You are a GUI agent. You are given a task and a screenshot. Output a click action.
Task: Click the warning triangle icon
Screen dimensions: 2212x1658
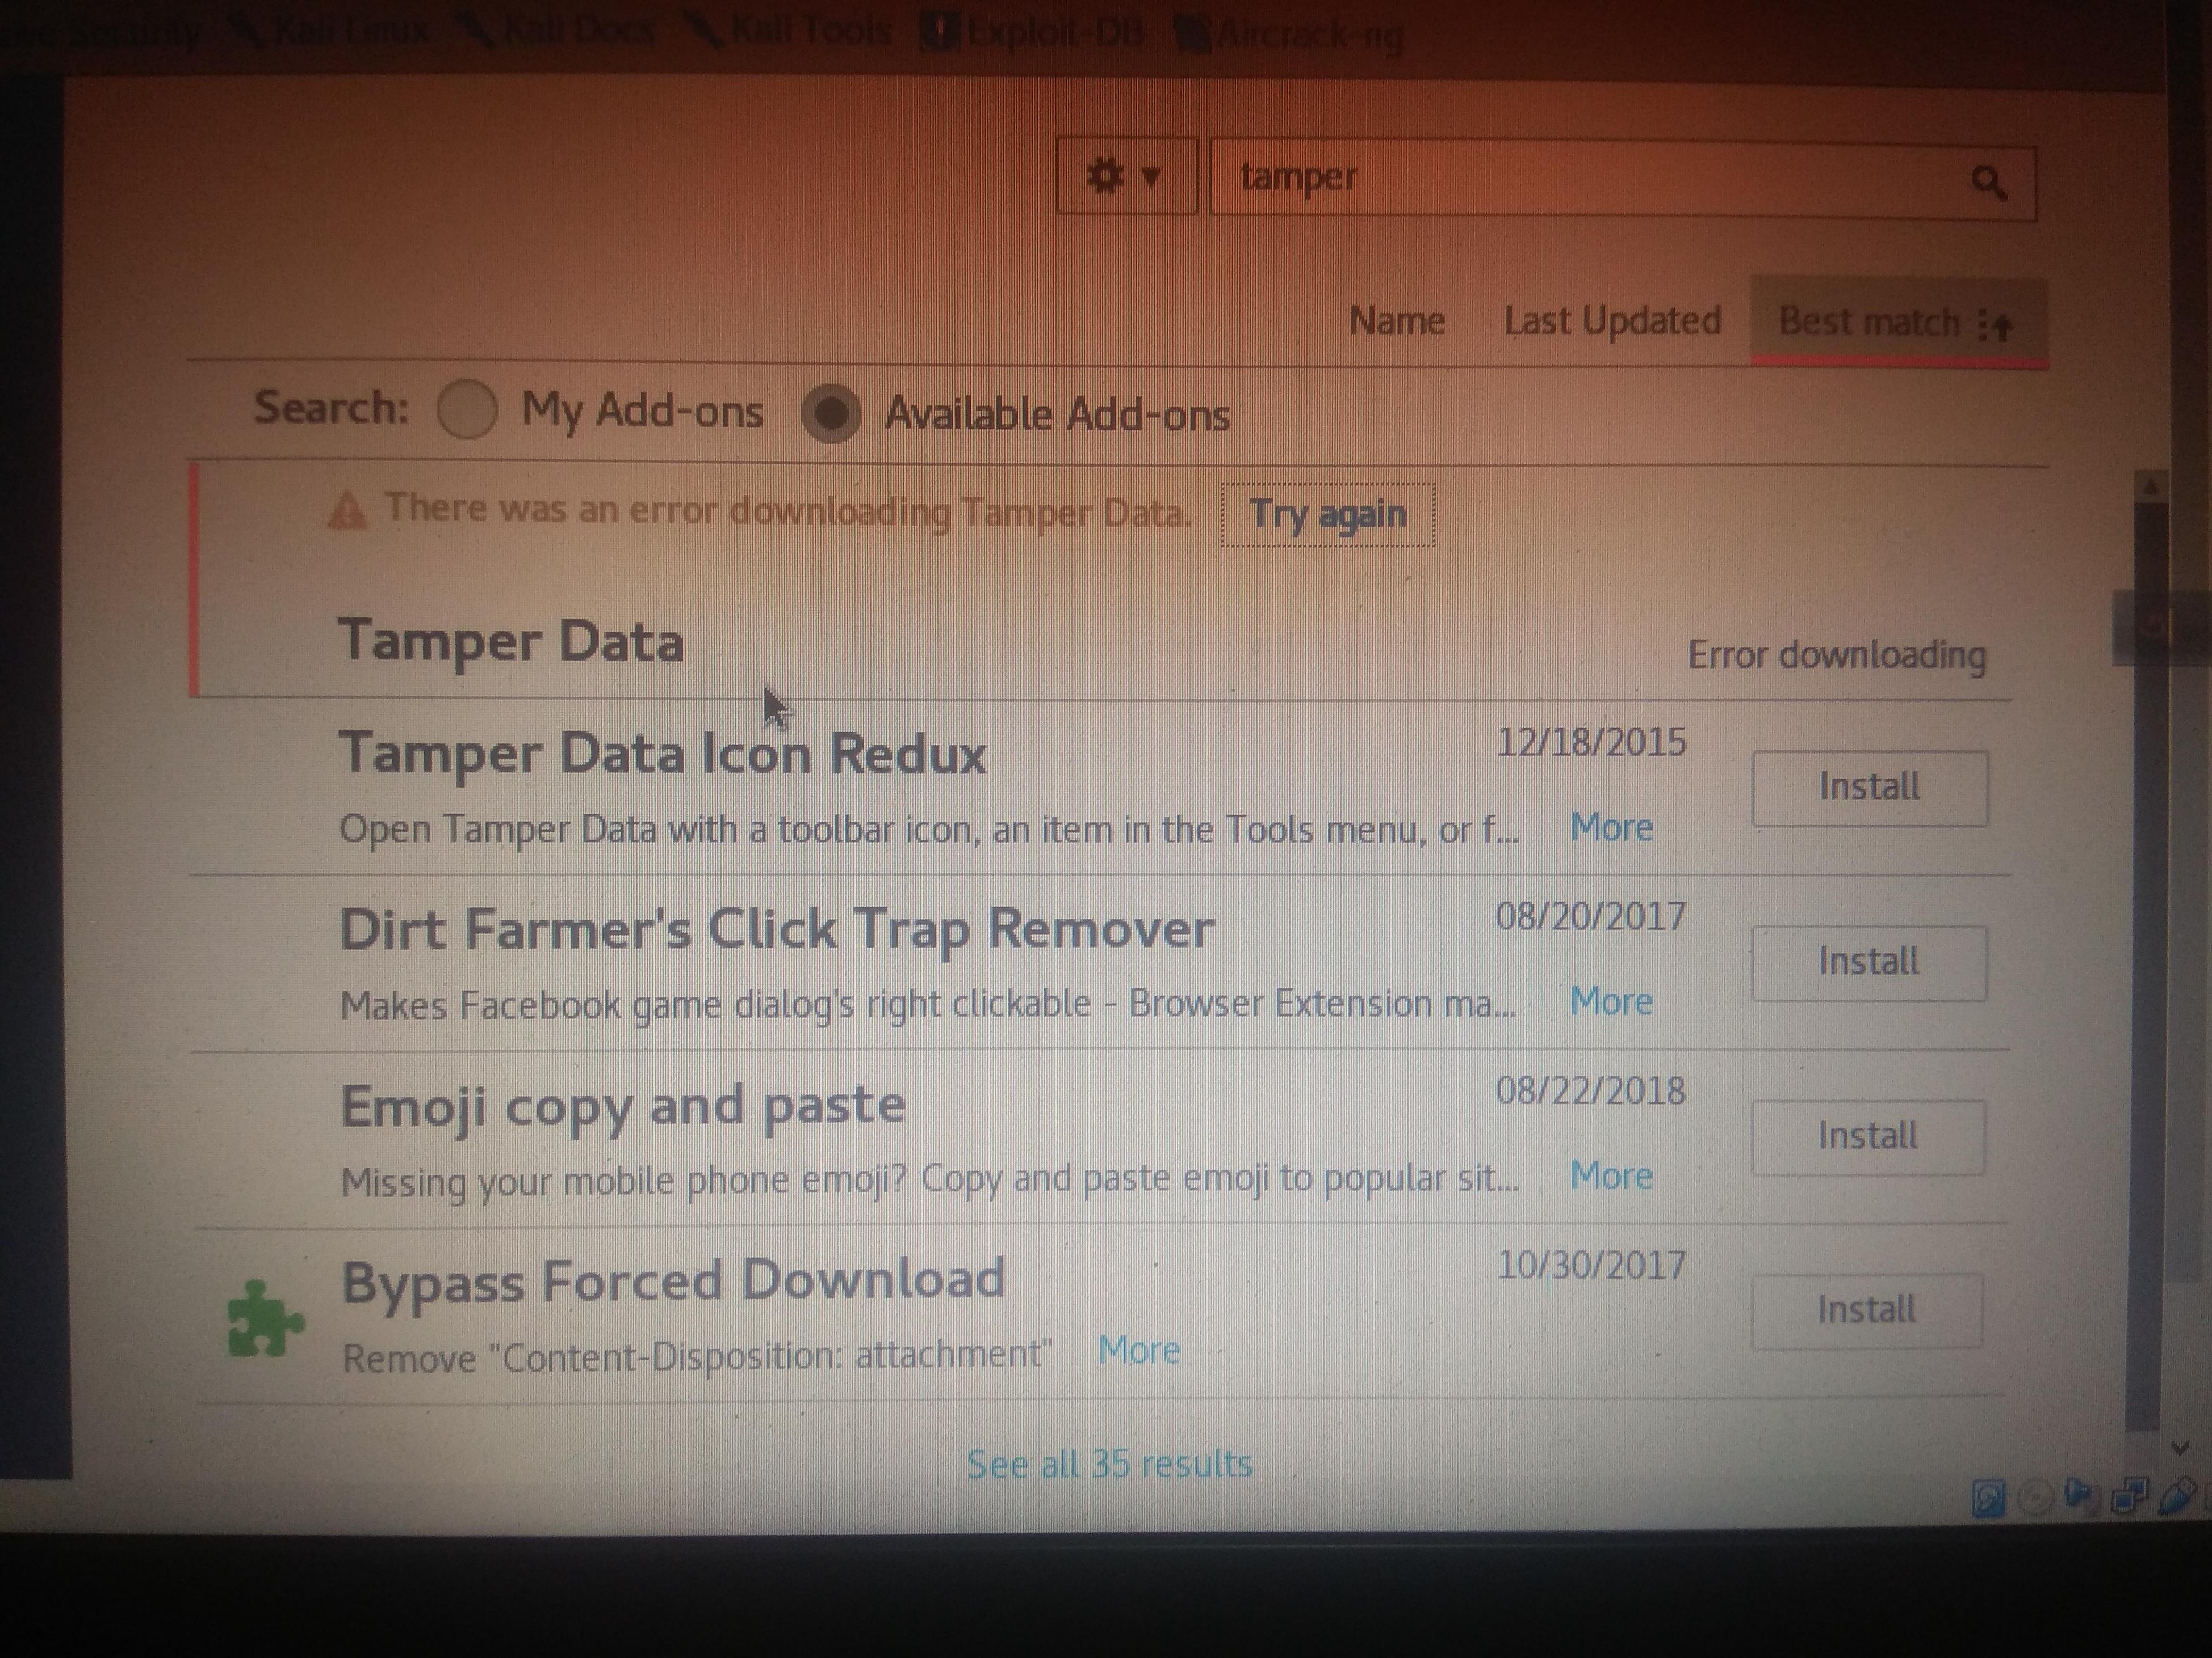(347, 512)
